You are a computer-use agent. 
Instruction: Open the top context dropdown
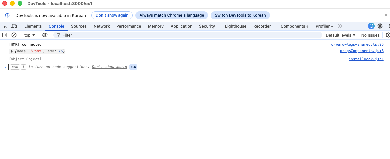(29, 35)
